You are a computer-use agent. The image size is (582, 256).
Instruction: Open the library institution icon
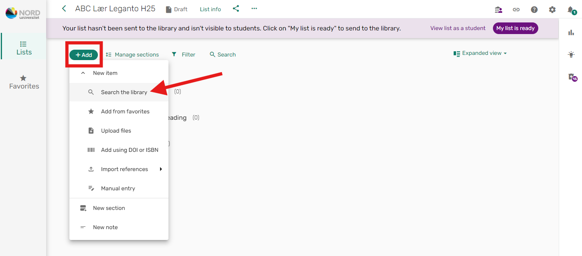(x=499, y=10)
